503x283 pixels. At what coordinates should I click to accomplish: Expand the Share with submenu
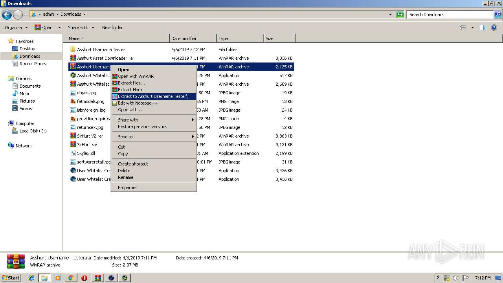tap(154, 120)
